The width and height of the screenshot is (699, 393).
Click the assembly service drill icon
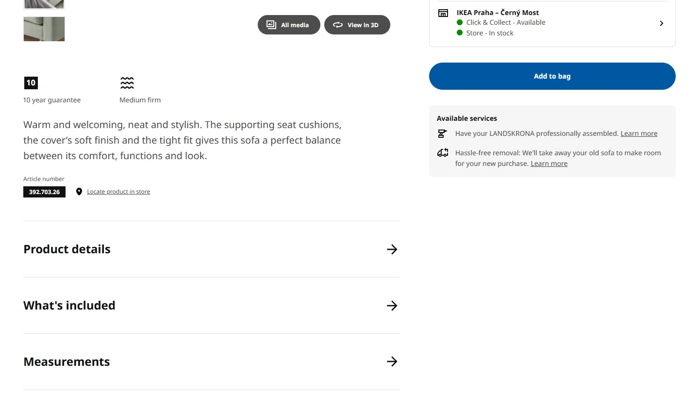442,133
